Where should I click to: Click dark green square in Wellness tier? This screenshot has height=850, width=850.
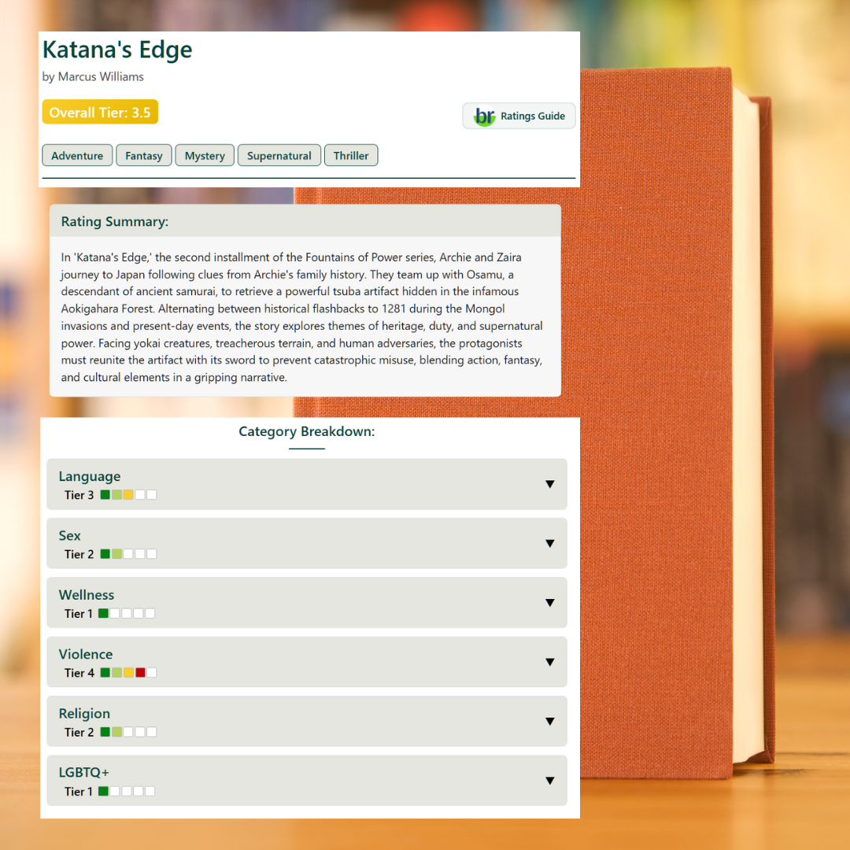tap(103, 614)
